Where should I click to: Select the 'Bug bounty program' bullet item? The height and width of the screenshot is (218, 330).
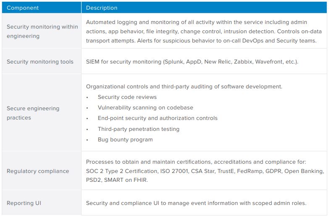pyautogui.click(x=125, y=139)
